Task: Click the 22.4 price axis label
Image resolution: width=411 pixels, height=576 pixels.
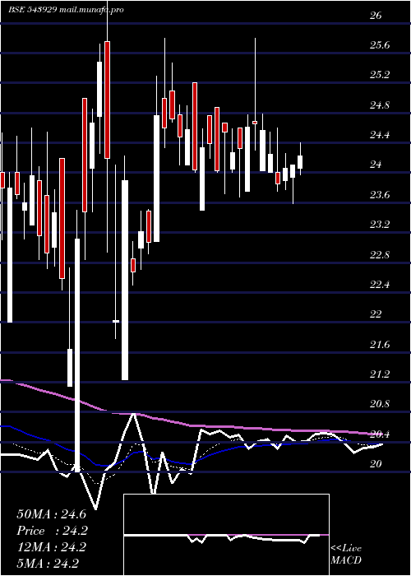Action: [x=380, y=285]
